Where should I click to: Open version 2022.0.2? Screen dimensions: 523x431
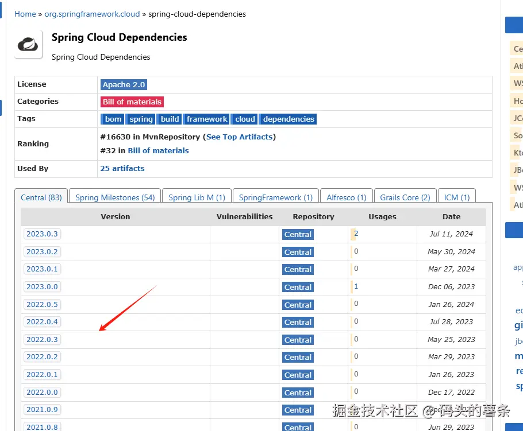pos(42,357)
